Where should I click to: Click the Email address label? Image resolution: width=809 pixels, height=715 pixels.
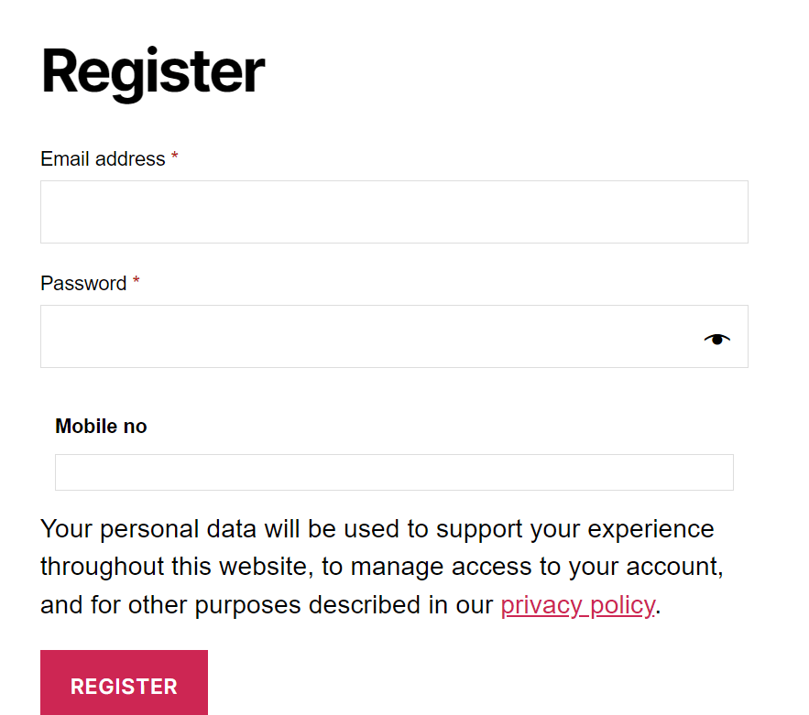coord(103,158)
